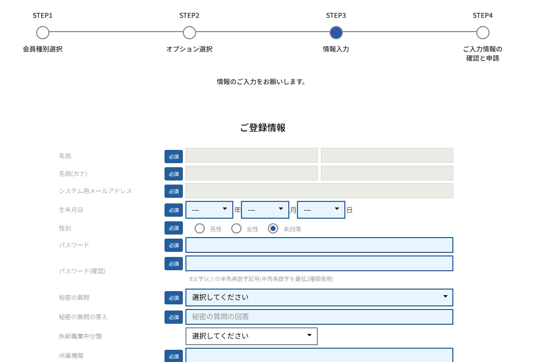This screenshot has width=543, height=362.
Task: Click the STEP2 オプション選択 circle
Action: point(189,33)
